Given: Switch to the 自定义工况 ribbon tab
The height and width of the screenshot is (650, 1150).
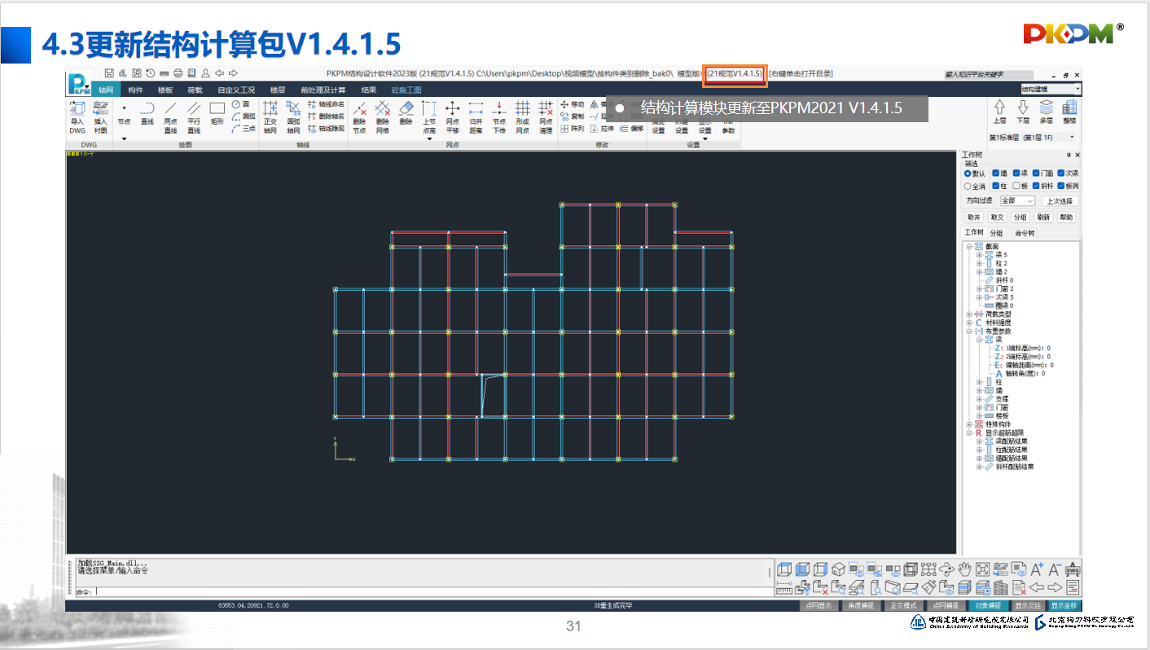Looking at the screenshot, I should click(x=236, y=90).
